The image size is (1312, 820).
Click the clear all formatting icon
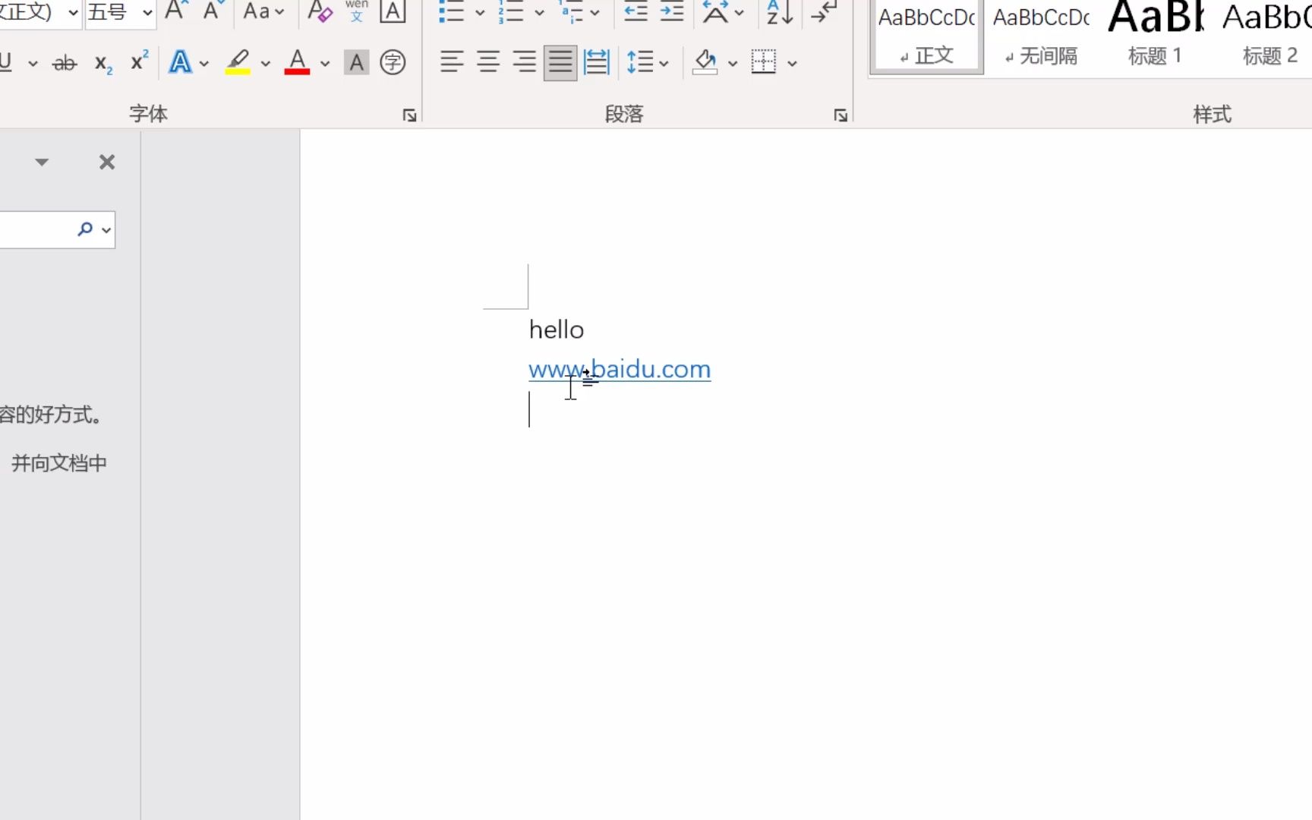tap(320, 11)
